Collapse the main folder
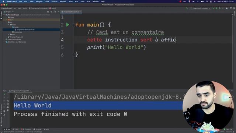The height and width of the screenshot is (133, 236). (8, 25)
